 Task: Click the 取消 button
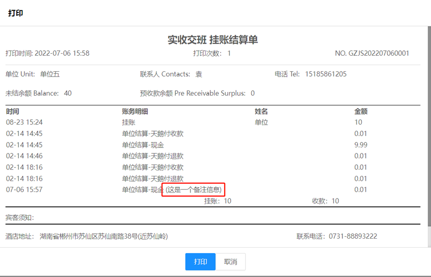(x=230, y=262)
